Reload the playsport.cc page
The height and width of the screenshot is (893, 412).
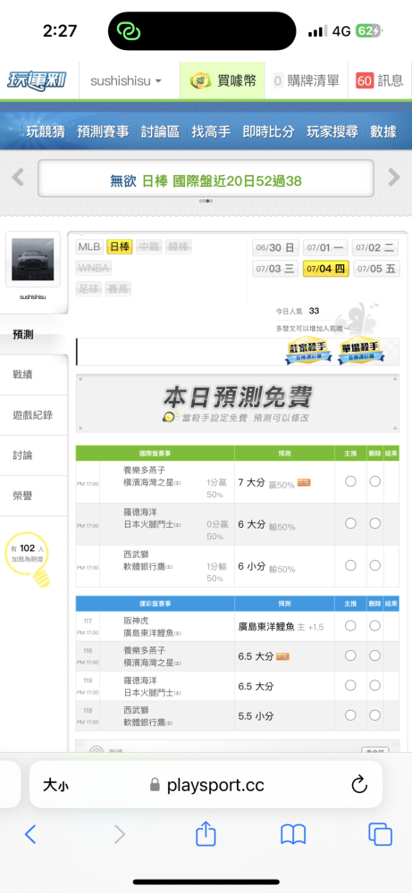point(359,785)
